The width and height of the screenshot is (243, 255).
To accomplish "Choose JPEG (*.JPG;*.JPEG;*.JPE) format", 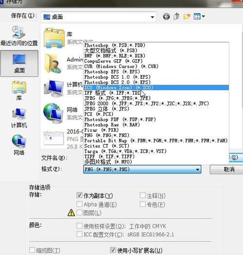I will point(156,98).
